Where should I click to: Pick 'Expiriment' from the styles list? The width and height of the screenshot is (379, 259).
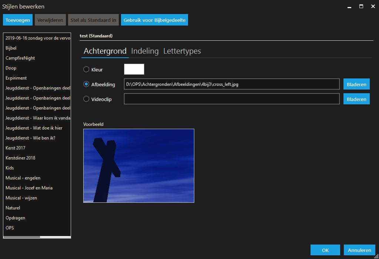(37, 78)
